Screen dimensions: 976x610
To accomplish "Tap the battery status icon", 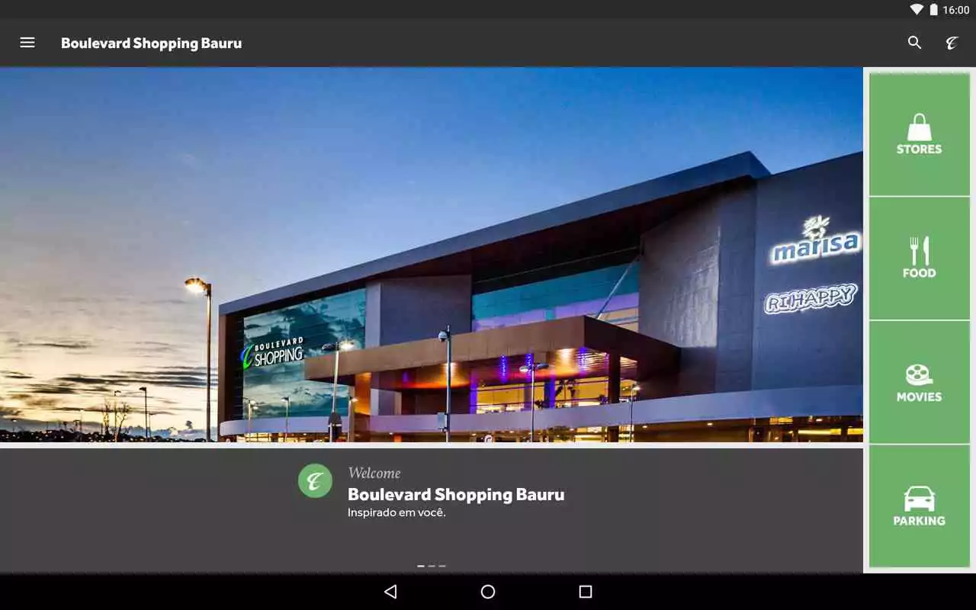I will [933, 10].
